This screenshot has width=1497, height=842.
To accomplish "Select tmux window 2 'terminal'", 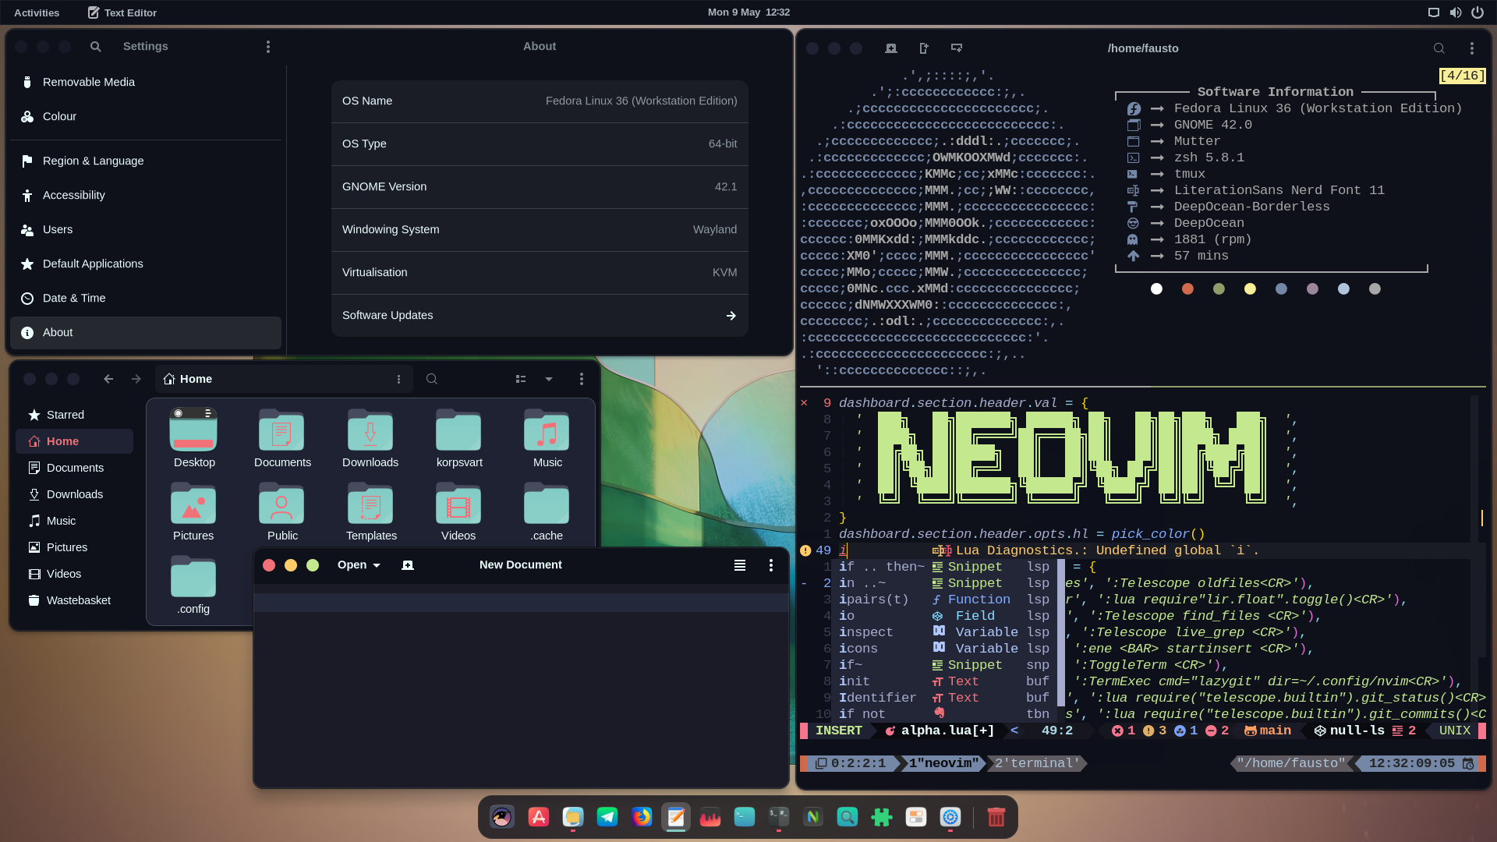I will pos(1037,763).
